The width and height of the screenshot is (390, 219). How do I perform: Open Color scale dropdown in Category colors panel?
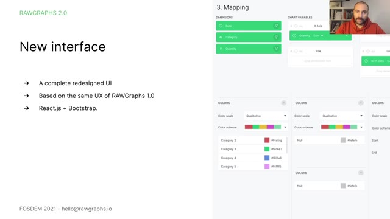point(266,116)
